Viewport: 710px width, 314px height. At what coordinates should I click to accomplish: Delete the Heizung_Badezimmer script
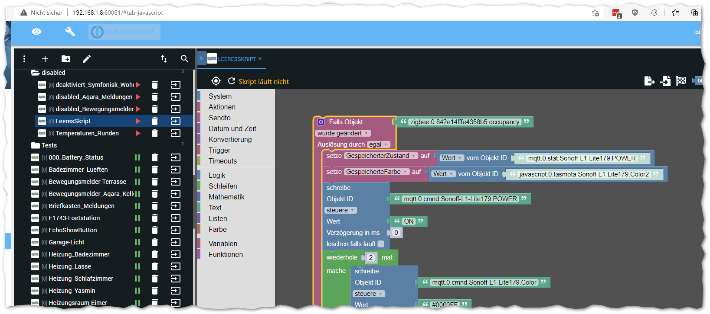coord(155,254)
